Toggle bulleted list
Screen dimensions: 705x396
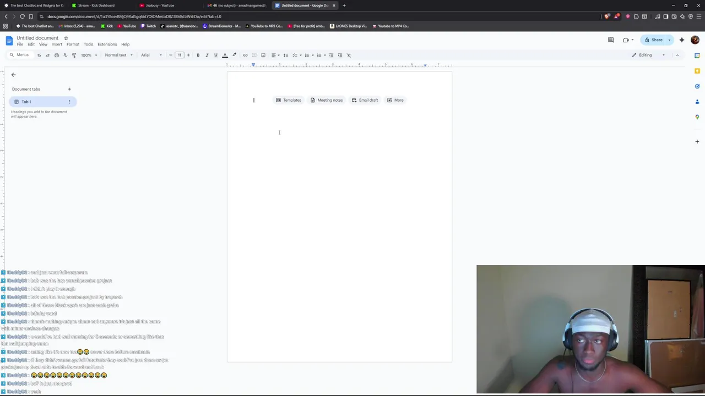(307, 55)
